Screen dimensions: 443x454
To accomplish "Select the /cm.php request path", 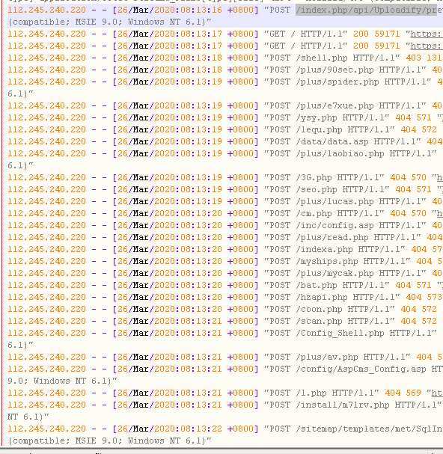I will [314, 213].
